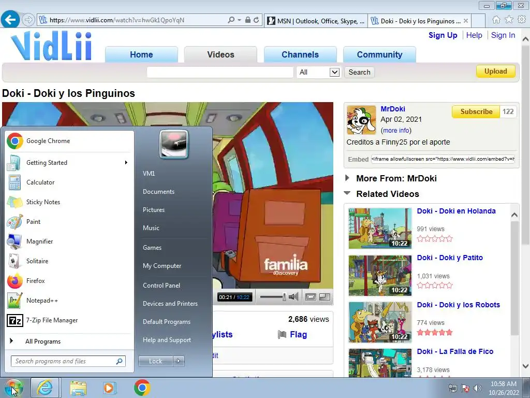Click the VidLii search input field
The width and height of the screenshot is (530, 398).
click(220, 72)
